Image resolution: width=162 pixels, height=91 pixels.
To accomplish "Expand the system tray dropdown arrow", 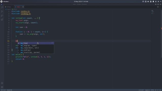I will pos(161,2).
